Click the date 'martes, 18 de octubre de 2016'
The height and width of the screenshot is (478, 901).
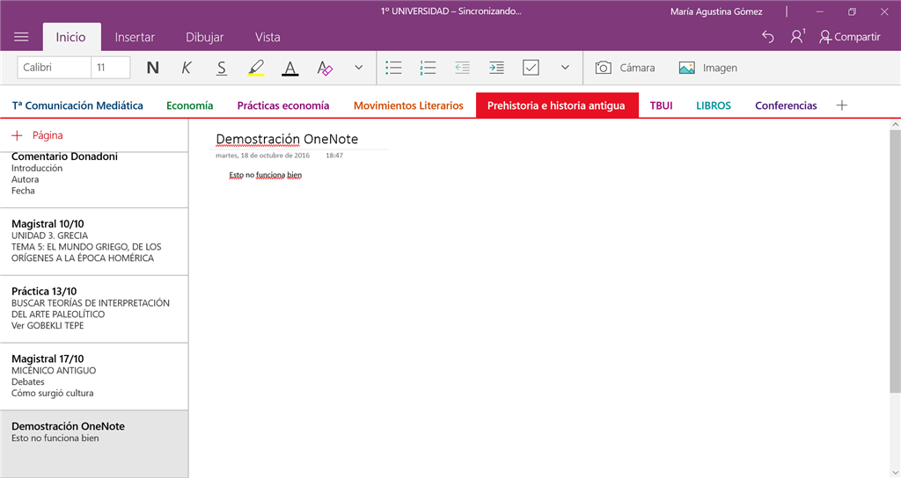point(262,156)
